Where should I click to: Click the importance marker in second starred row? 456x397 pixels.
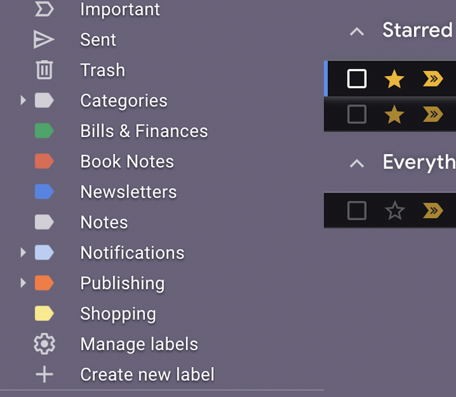pyautogui.click(x=433, y=114)
